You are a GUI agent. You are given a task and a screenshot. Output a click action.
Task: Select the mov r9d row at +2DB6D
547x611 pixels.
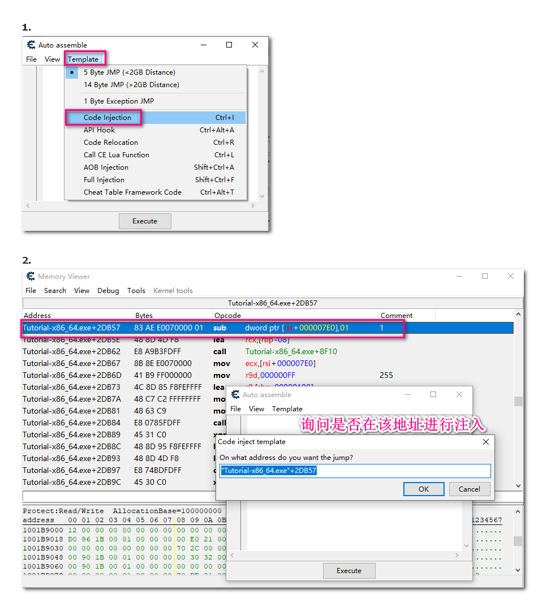pos(268,375)
